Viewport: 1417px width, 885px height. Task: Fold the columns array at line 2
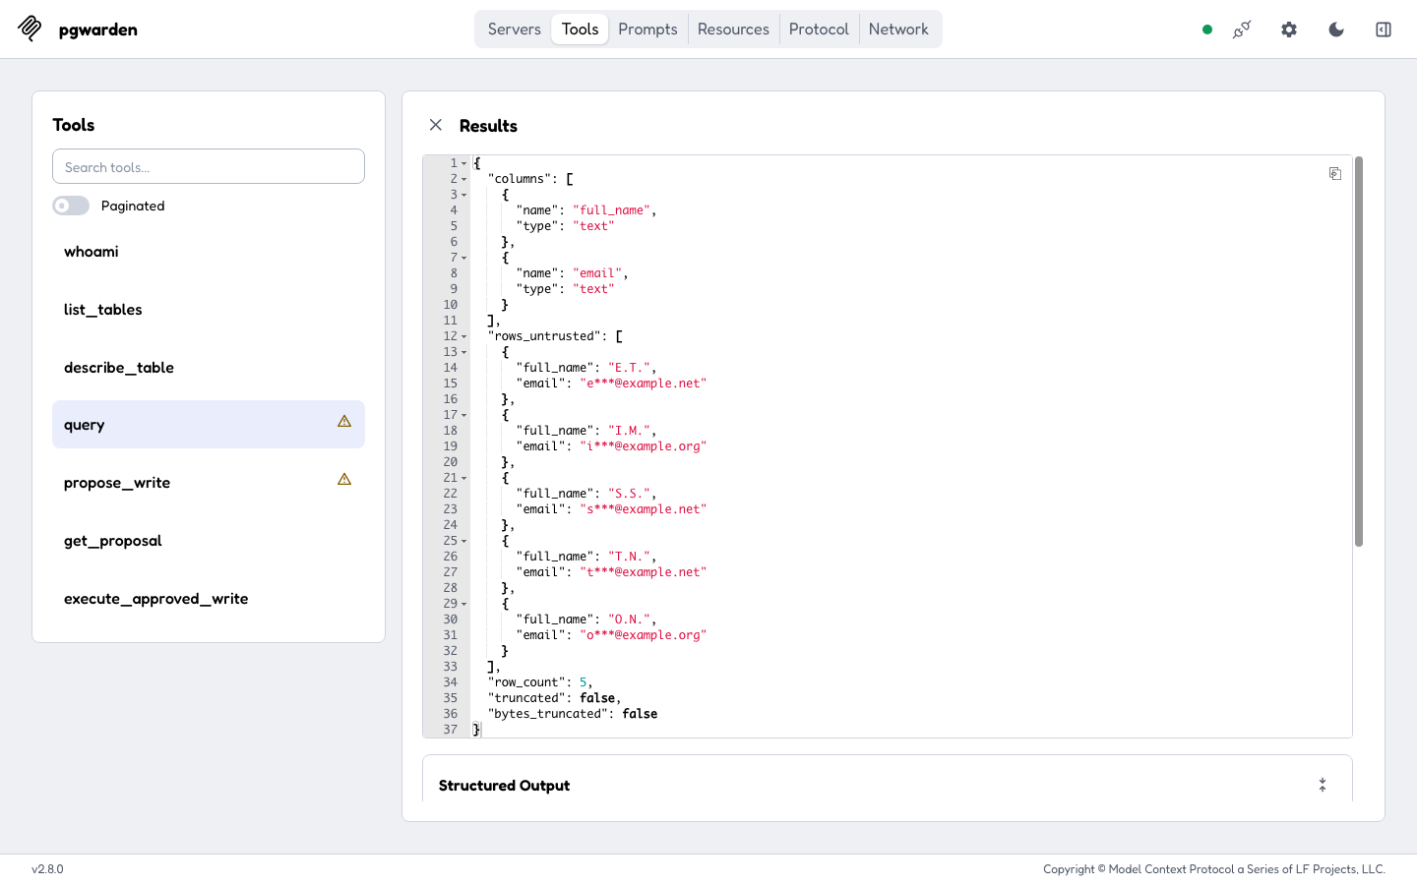[x=464, y=179]
